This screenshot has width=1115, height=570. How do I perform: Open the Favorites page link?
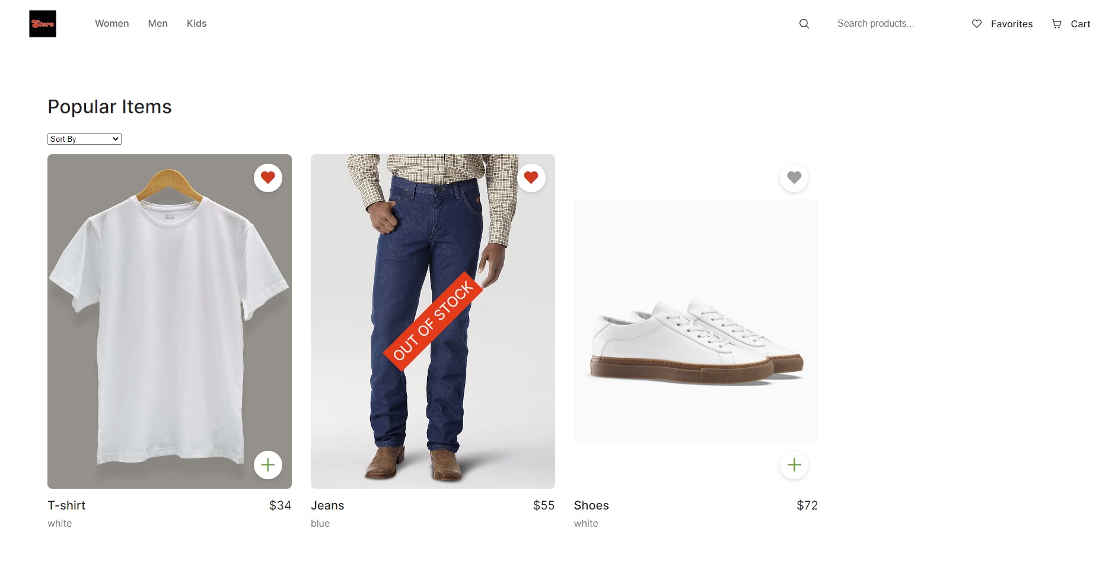tap(1011, 24)
